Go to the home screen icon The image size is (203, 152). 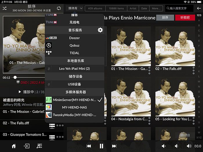coord(14,146)
